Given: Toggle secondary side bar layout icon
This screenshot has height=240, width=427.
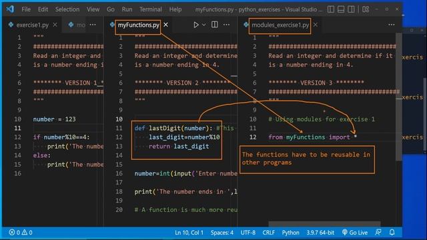Looking at the screenshot, I should (351, 9).
